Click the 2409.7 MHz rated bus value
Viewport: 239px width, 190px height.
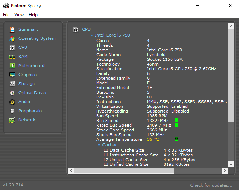(159, 125)
